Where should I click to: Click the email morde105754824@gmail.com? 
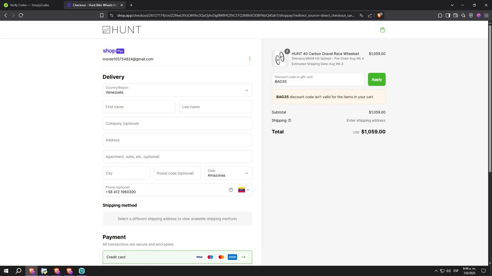[x=128, y=59]
